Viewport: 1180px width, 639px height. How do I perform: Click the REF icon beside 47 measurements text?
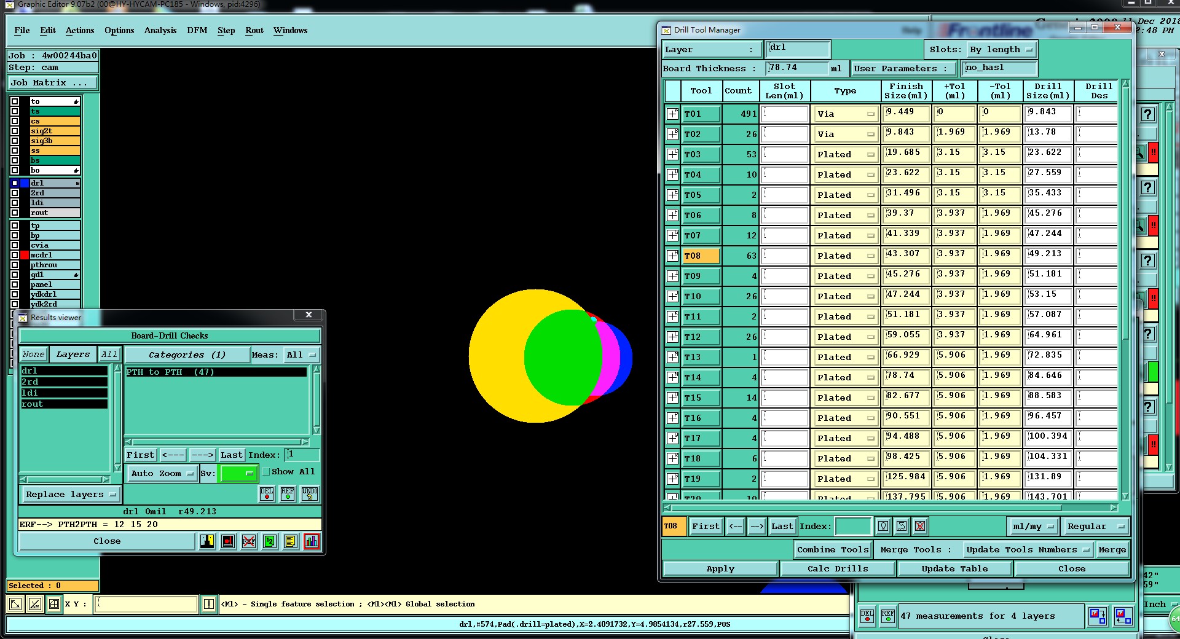[888, 616]
